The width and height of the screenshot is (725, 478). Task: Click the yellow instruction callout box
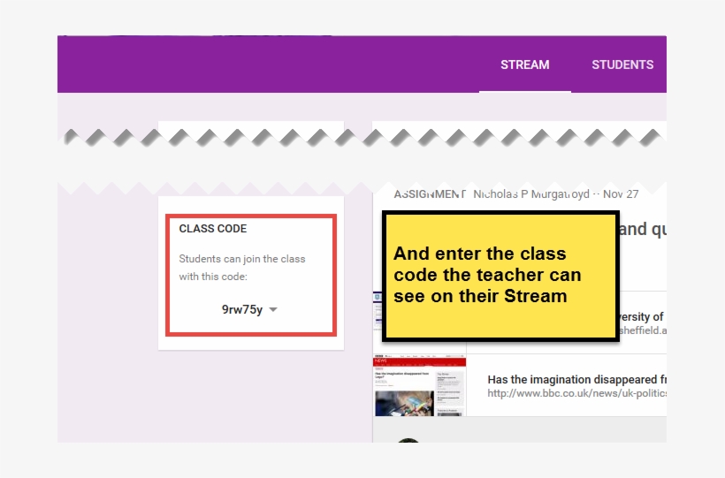tap(500, 276)
